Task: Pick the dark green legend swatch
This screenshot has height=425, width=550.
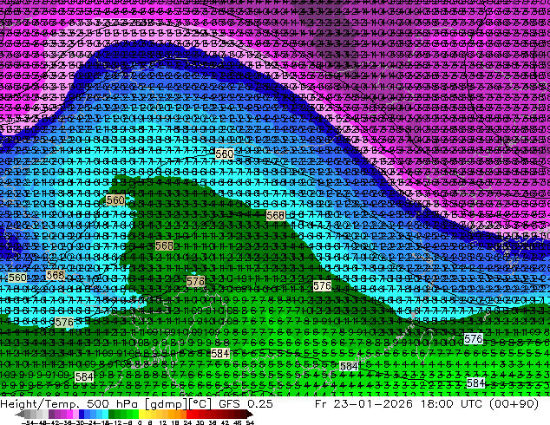Action: pyautogui.click(x=112, y=414)
